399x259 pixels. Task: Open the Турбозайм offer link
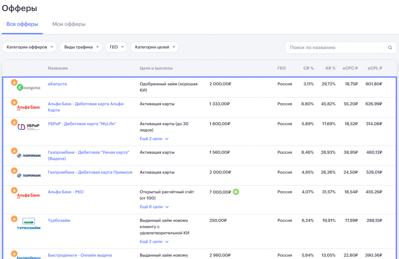(59, 220)
